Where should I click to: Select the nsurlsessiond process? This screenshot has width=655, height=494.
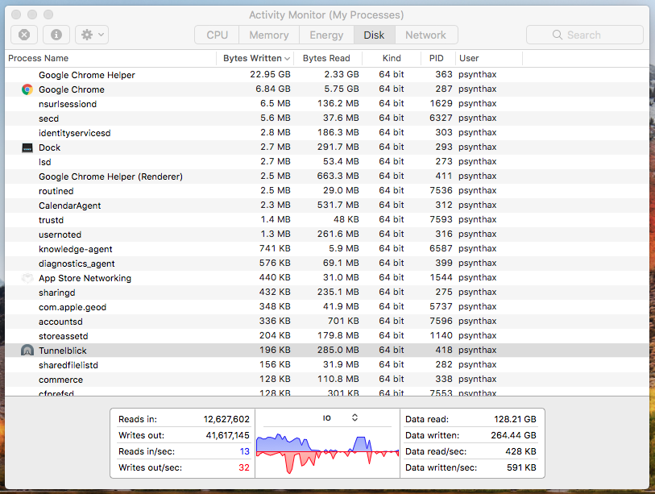[327, 104]
